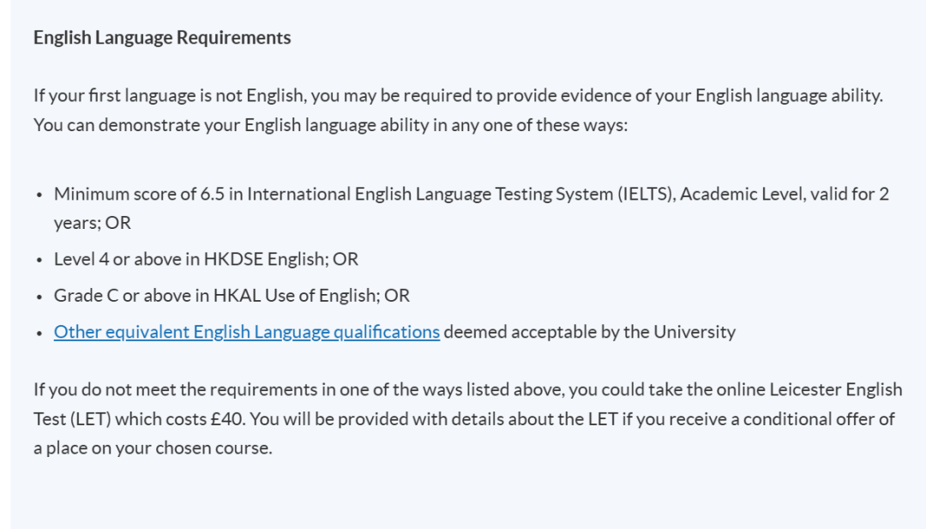The image size is (926, 529).
Task: Click the bullet dot before 'Minimum score'
Action: pos(39,195)
